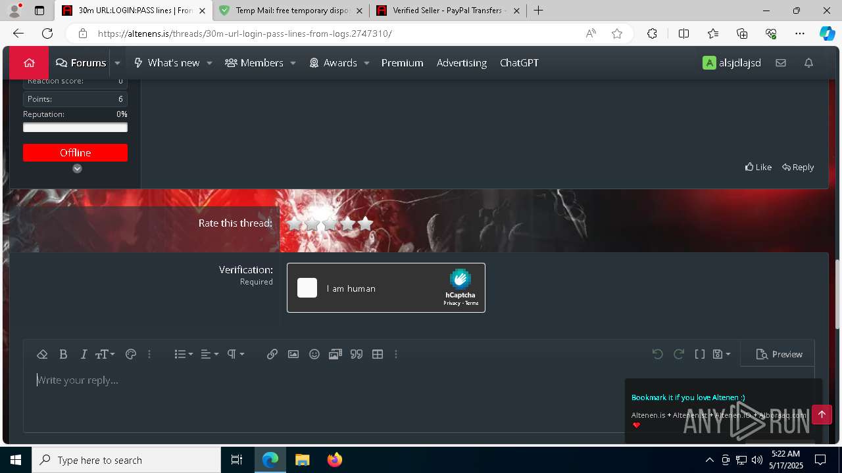Expand the Members dropdown arrow
842x473 pixels.
click(x=293, y=63)
